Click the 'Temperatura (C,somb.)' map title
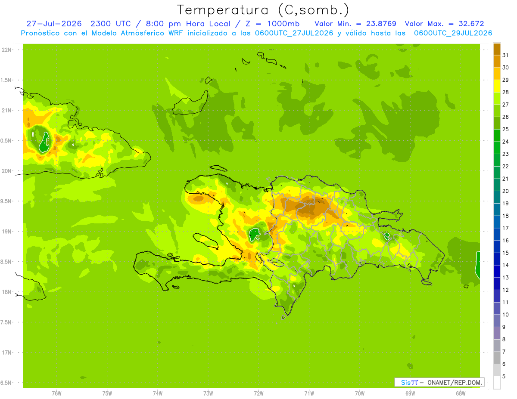517x399 pixels. [263, 10]
